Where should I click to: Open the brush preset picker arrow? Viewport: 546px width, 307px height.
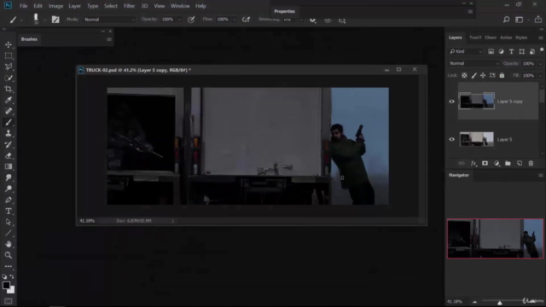click(x=45, y=20)
